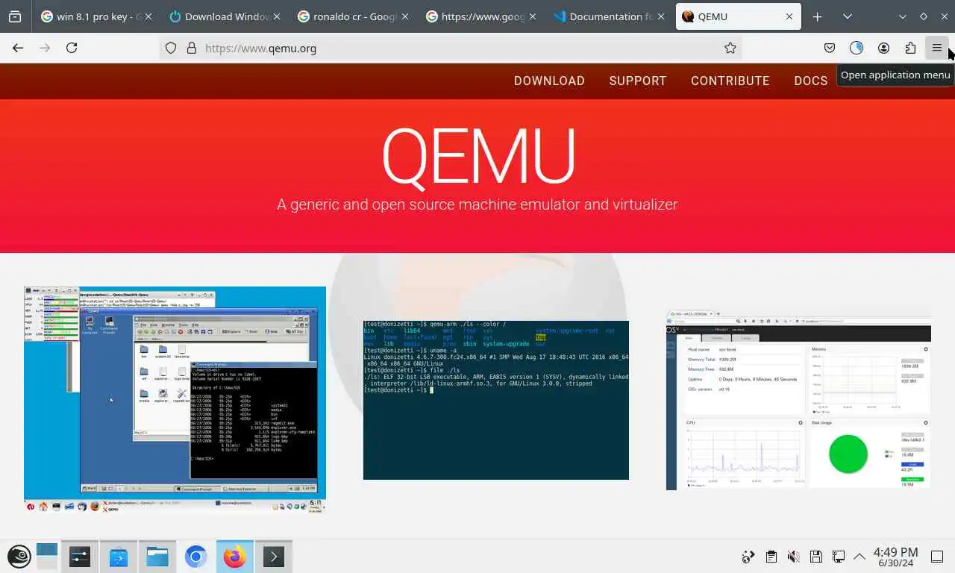The width and height of the screenshot is (955, 573).
Task: Expand the list all tabs dropdown
Action: [848, 16]
